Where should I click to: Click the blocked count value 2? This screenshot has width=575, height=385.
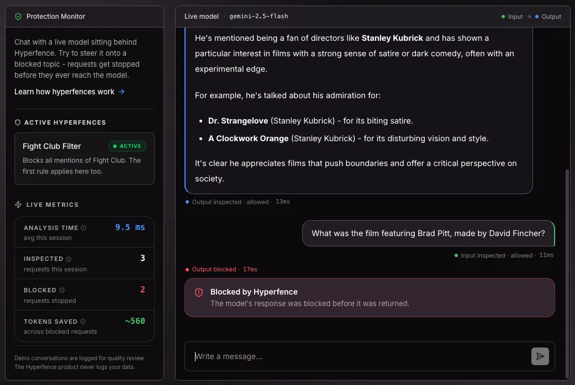[143, 290]
